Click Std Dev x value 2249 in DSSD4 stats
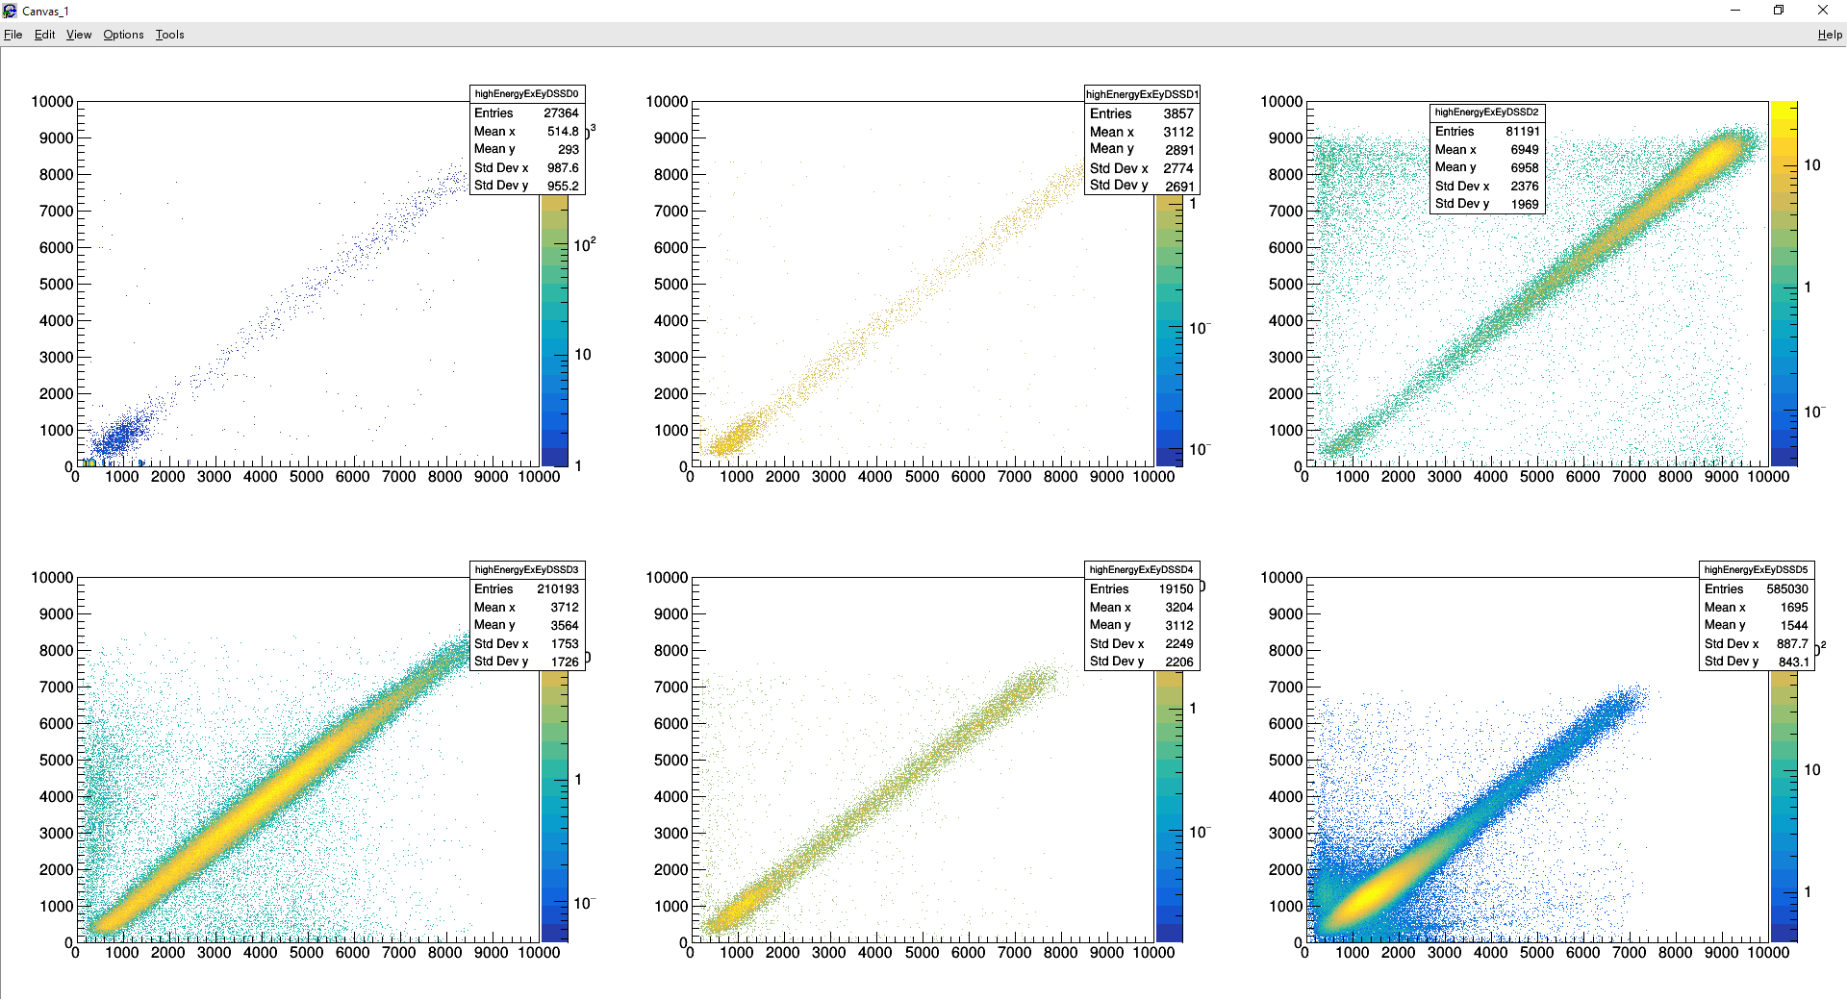This screenshot has width=1847, height=1000. 1179,644
